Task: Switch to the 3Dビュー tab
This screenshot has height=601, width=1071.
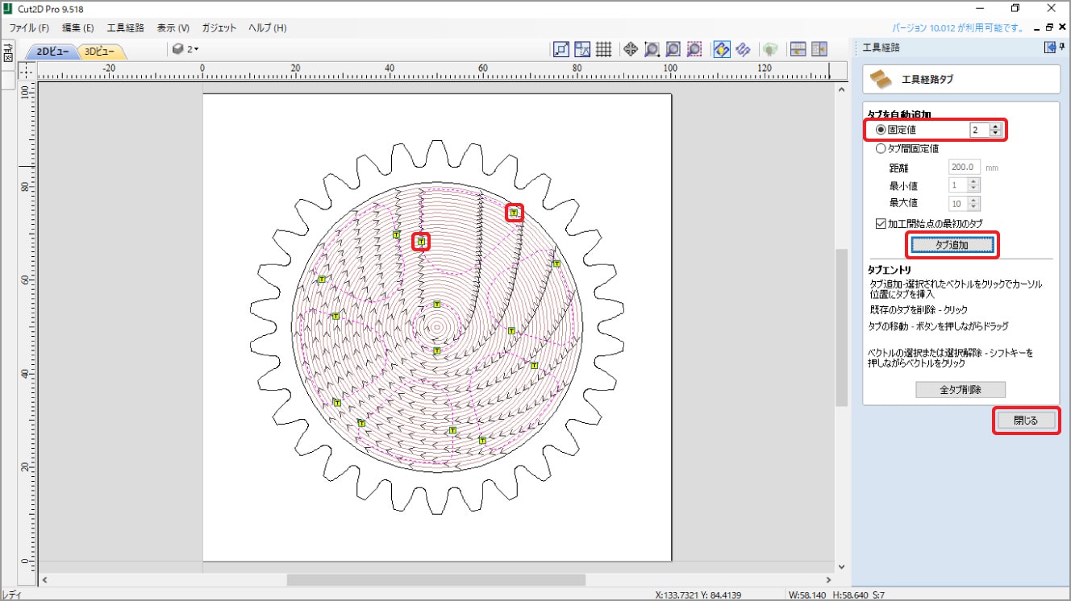Action: [101, 51]
